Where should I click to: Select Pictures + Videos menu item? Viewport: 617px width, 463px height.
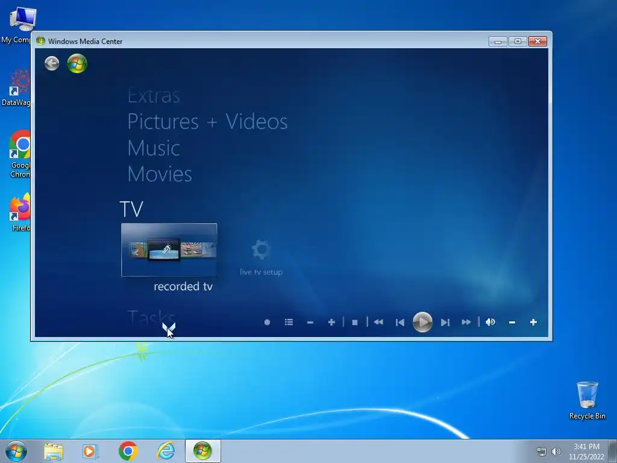[x=208, y=121]
